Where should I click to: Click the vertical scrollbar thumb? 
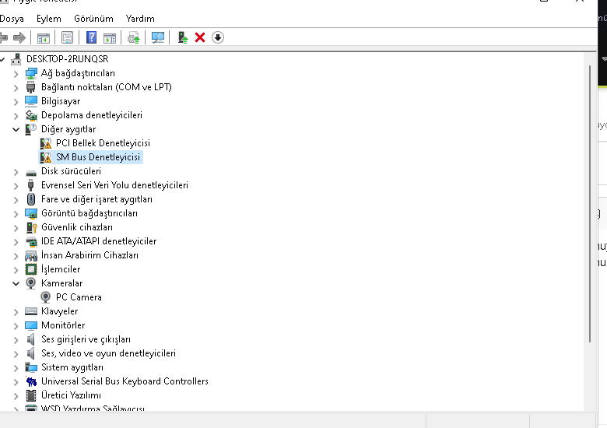point(590,204)
